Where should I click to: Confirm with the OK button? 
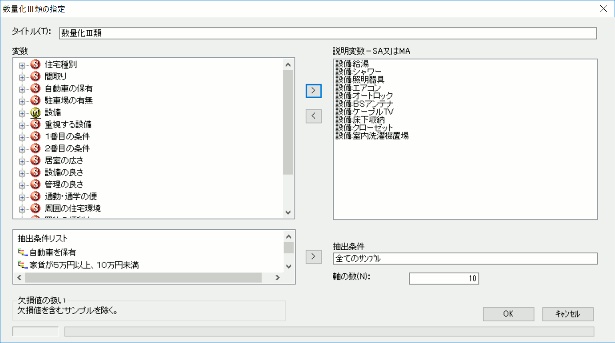pyautogui.click(x=508, y=314)
